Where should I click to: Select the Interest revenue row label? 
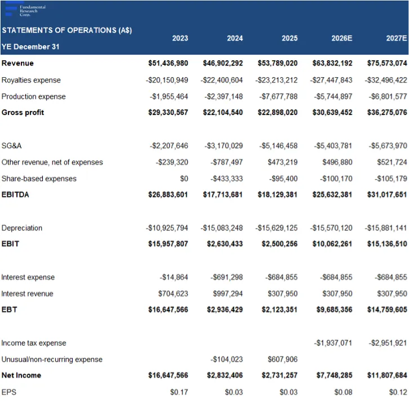click(x=28, y=293)
